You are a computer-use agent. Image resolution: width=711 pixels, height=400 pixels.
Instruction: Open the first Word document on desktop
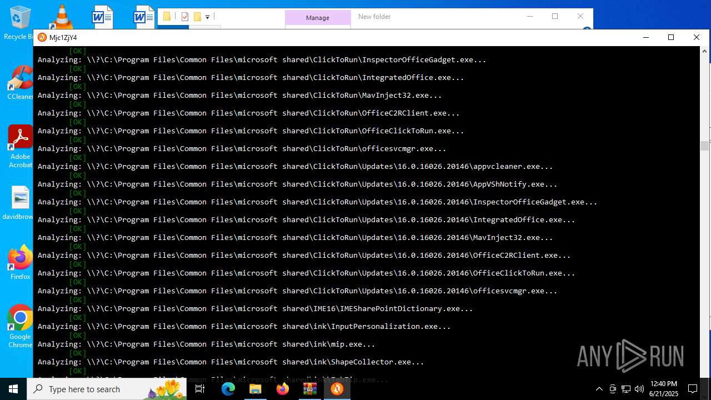pos(102,17)
